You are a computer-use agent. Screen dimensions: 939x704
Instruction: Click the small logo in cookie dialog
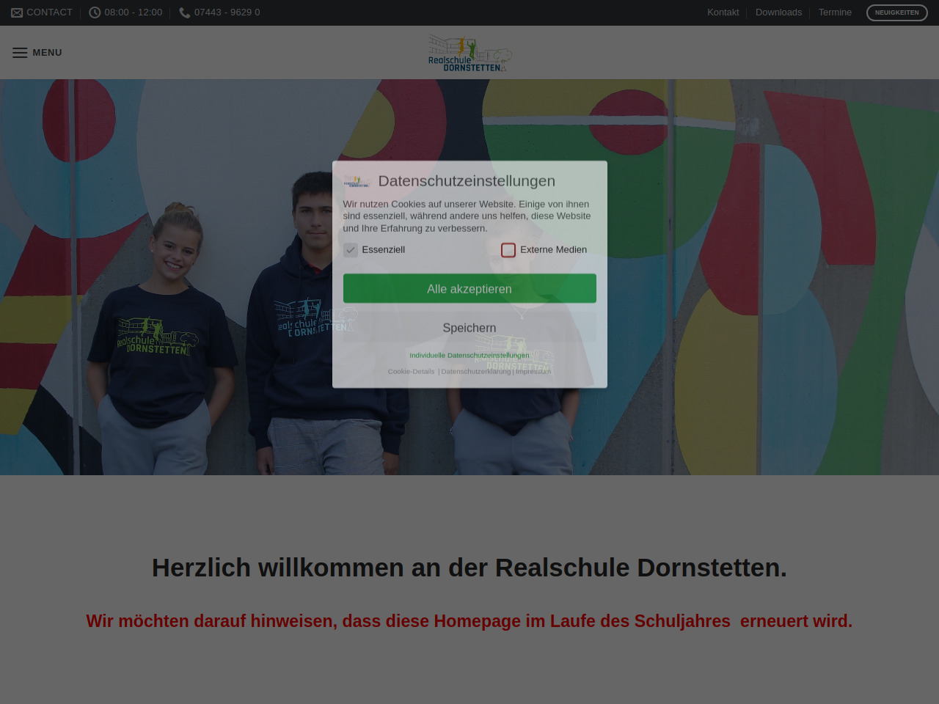coord(357,181)
